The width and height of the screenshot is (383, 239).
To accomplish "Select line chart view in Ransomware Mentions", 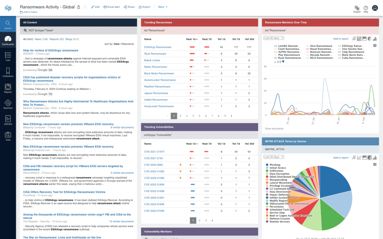I will coord(359,38).
